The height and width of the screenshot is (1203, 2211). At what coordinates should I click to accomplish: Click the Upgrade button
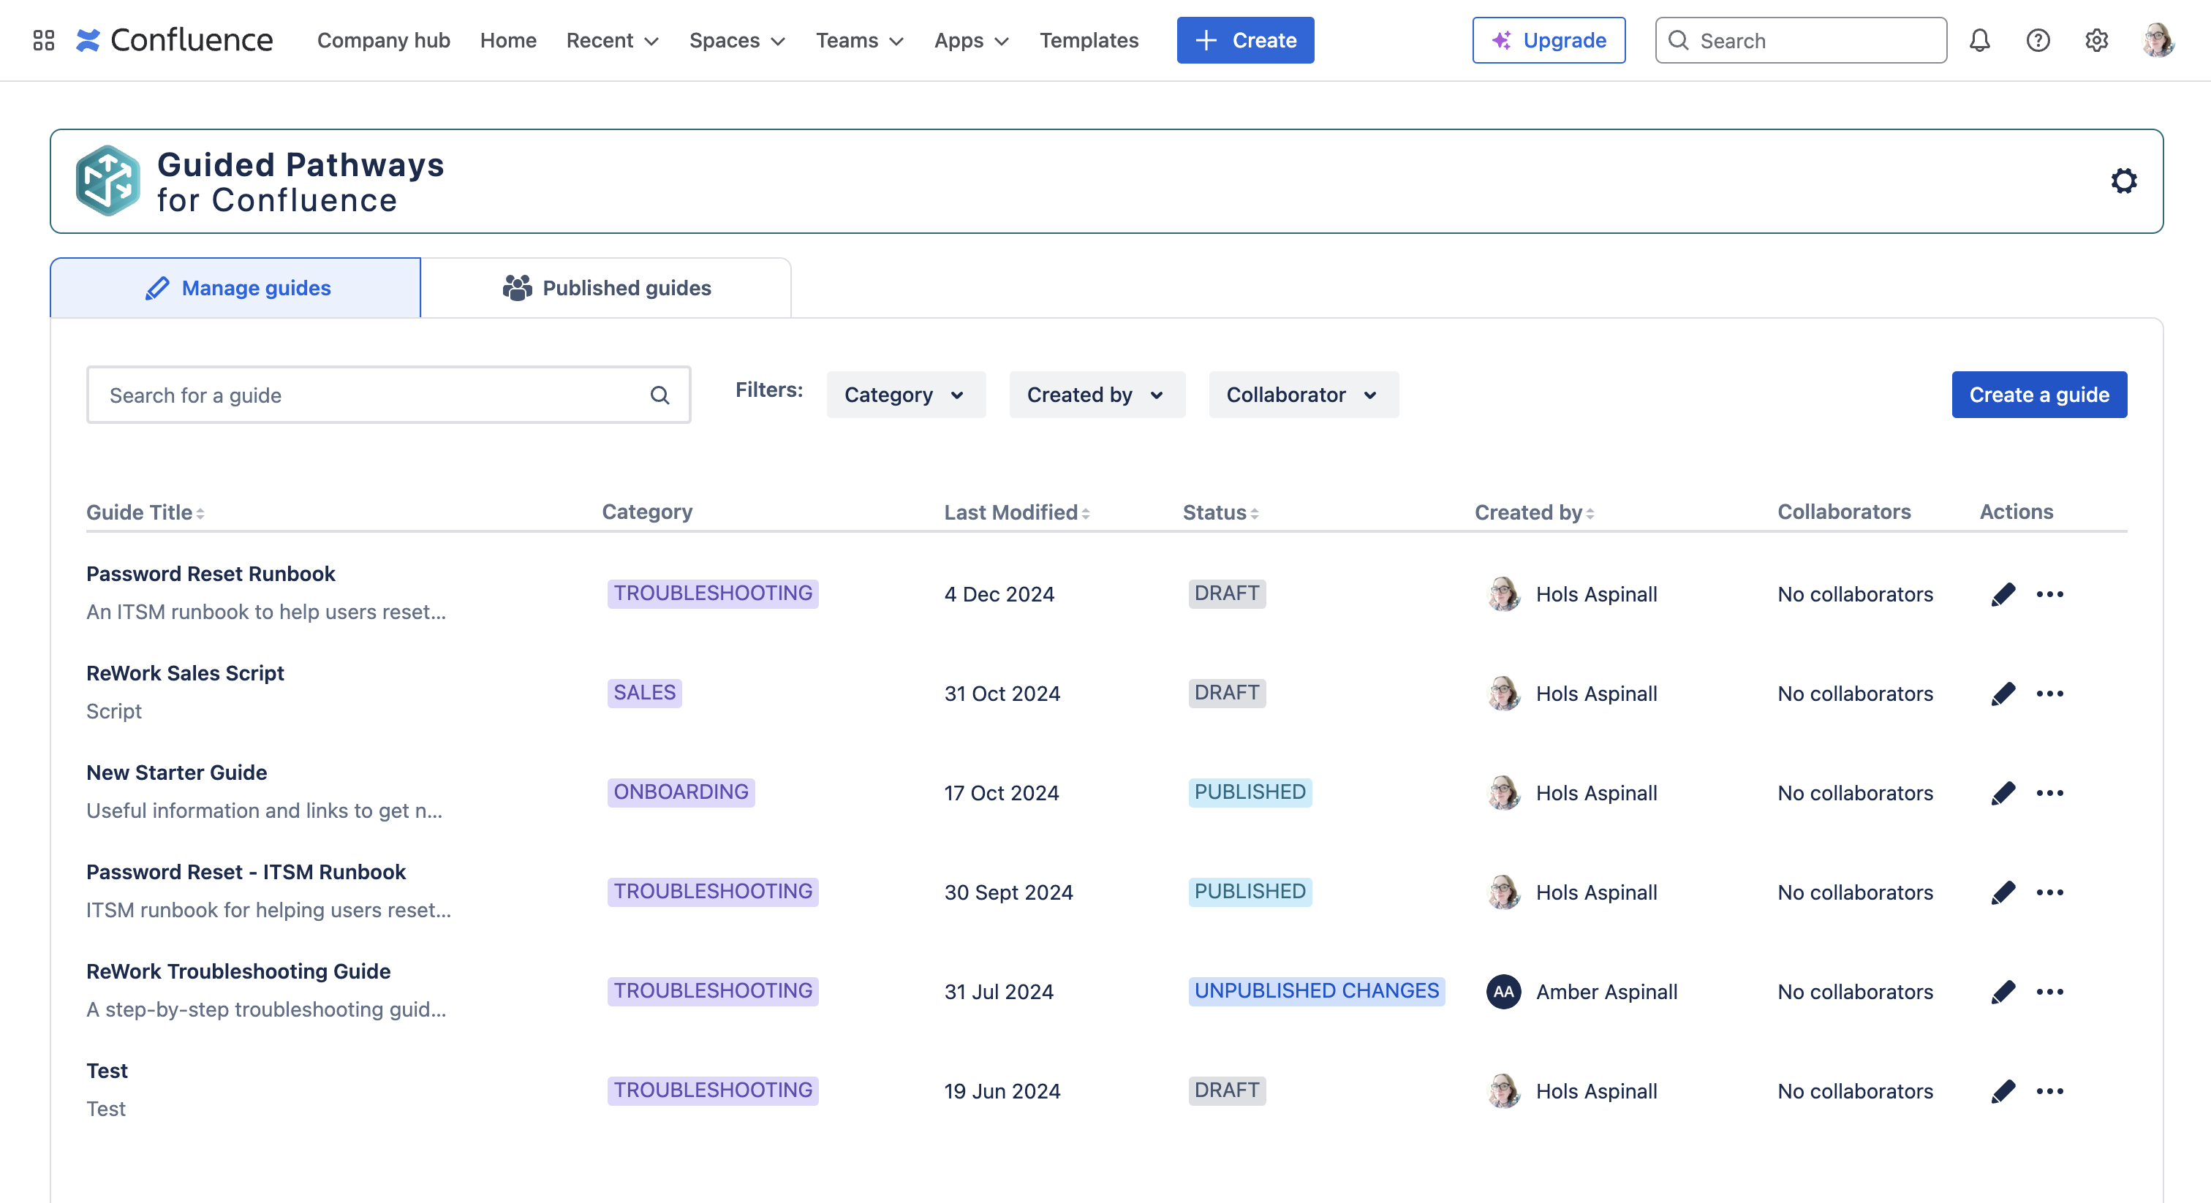pos(1549,40)
